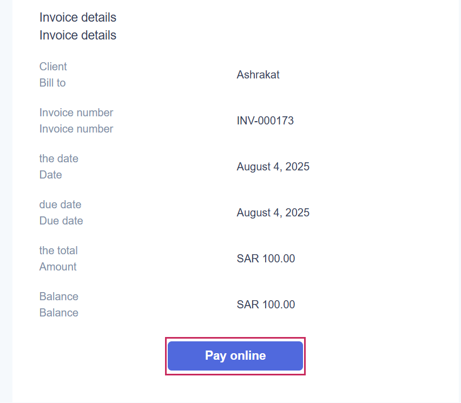Click the Due date label
The width and height of the screenshot is (461, 403).
tap(61, 221)
